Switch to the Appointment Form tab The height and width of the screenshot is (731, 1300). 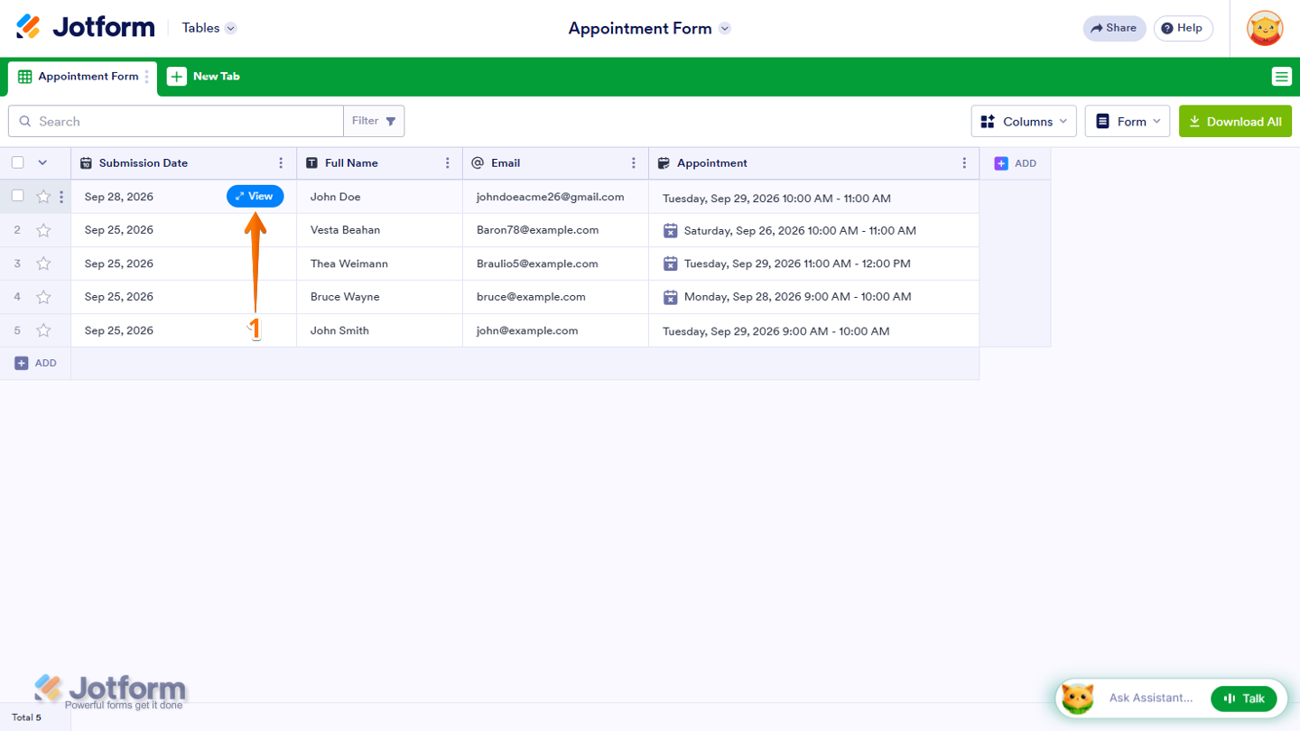click(82, 78)
